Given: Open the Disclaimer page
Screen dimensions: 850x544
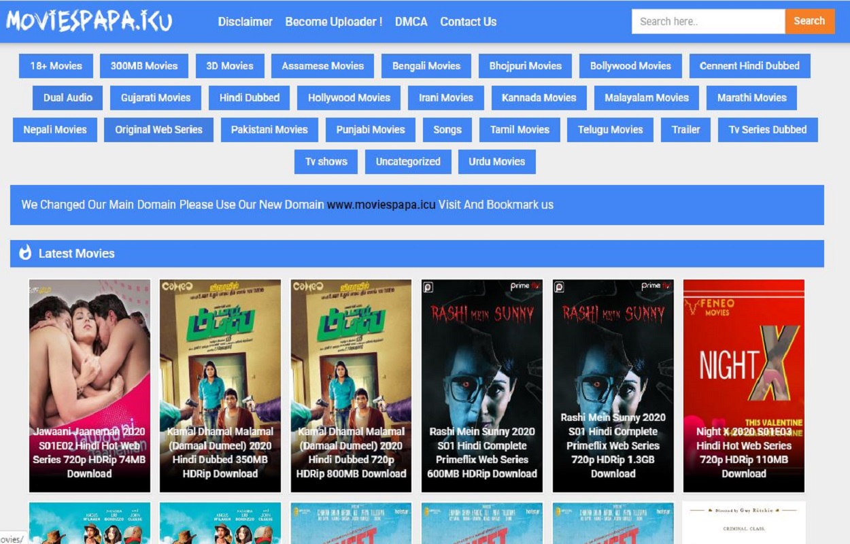Looking at the screenshot, I should coord(245,22).
